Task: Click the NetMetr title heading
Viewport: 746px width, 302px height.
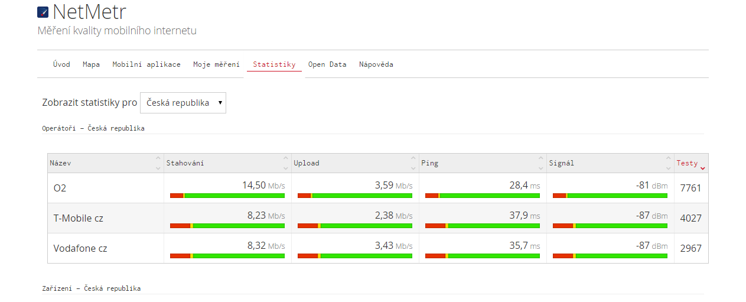Action: click(89, 12)
